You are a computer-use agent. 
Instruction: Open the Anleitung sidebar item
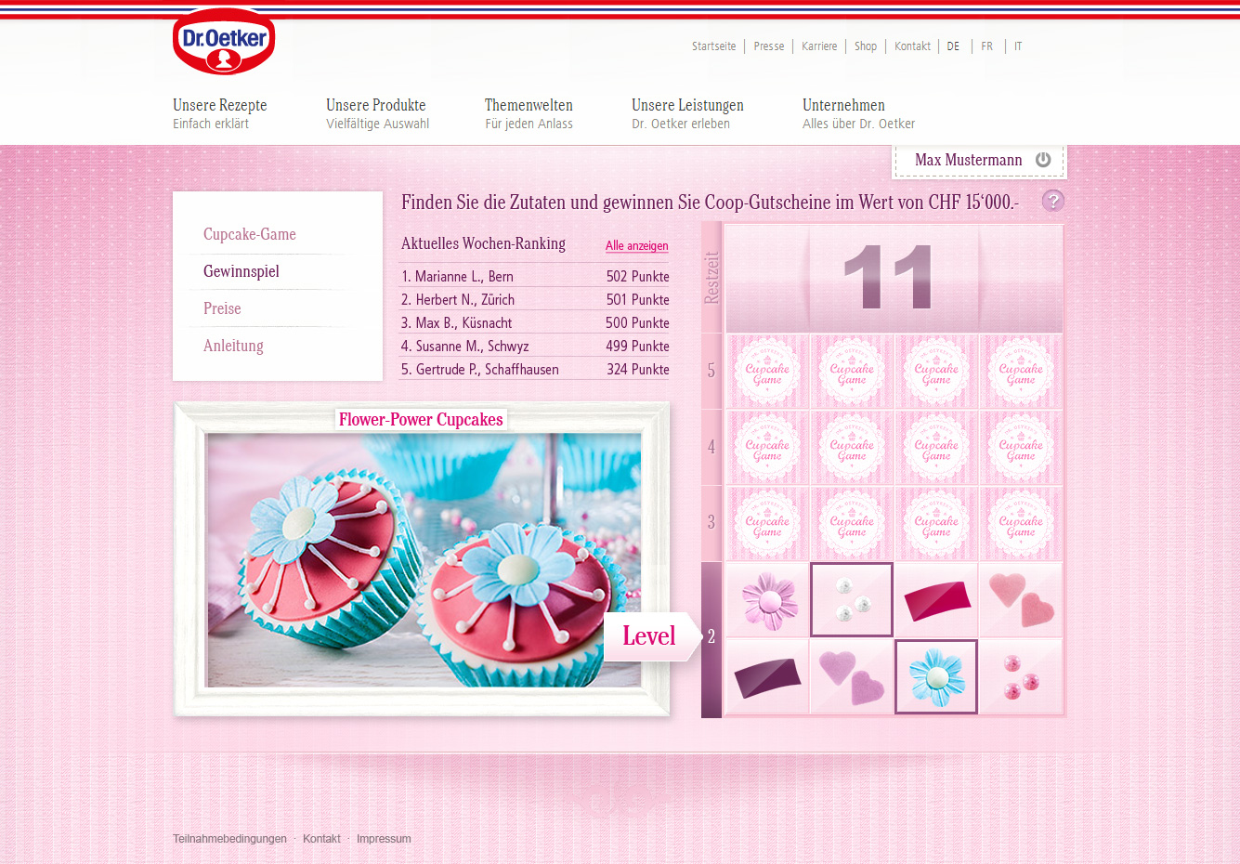click(233, 346)
